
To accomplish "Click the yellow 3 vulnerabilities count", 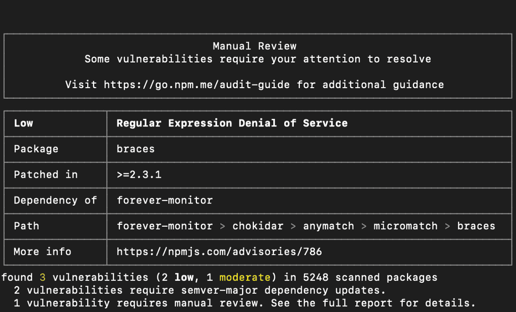I will coord(43,277).
